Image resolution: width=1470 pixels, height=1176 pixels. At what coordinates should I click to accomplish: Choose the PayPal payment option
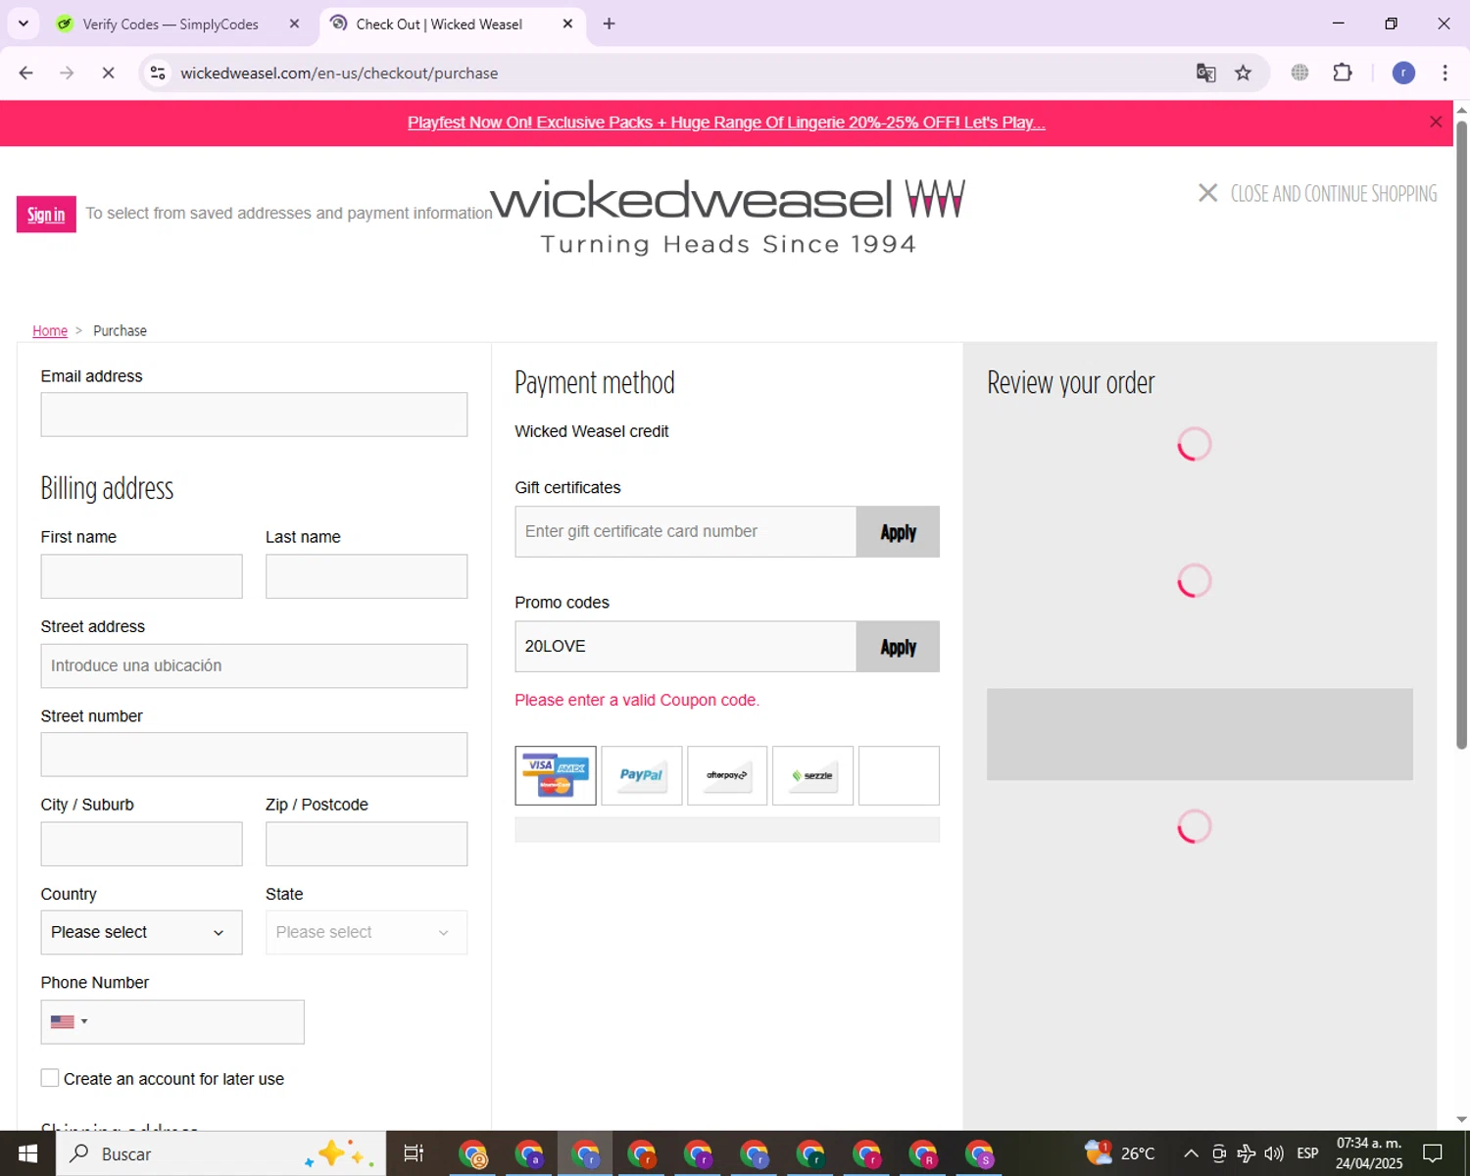642,775
